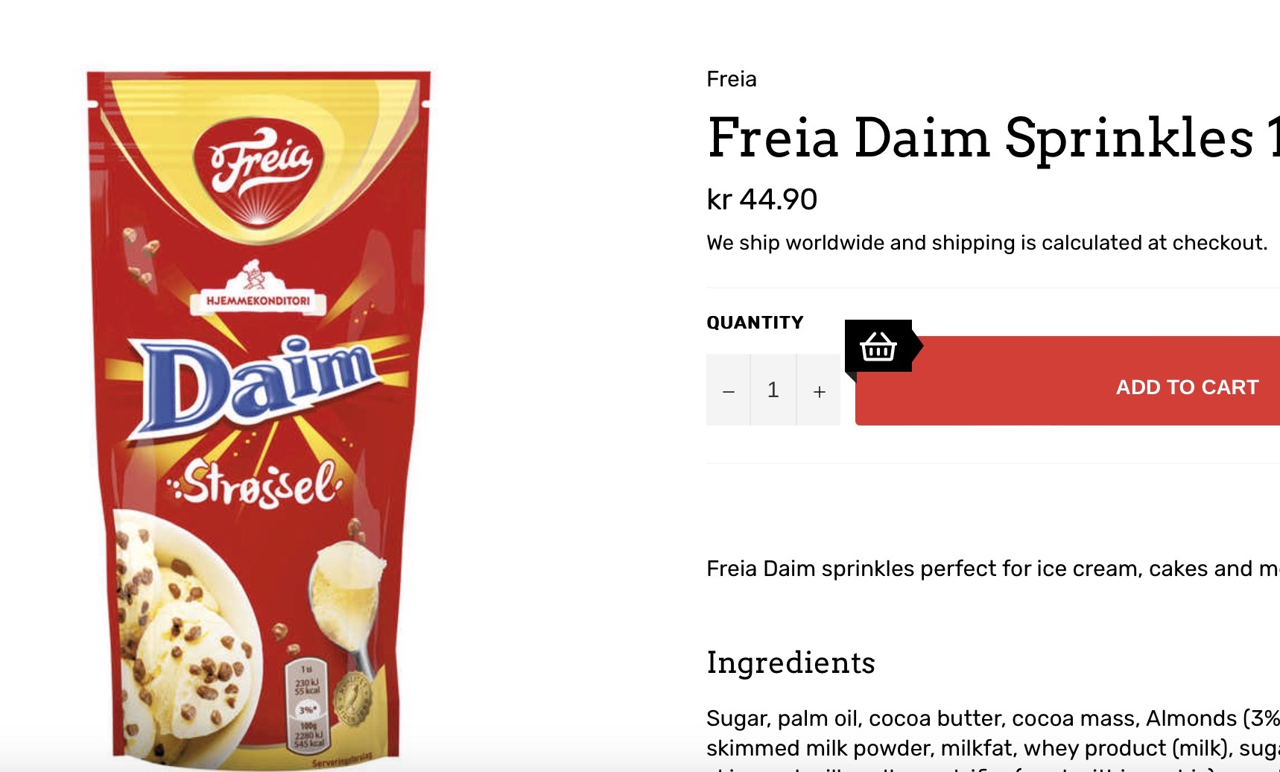Click the Ingredients heading

coord(791,662)
